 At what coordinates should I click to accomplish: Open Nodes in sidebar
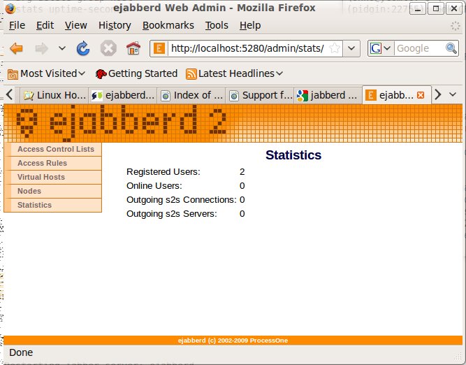[29, 191]
